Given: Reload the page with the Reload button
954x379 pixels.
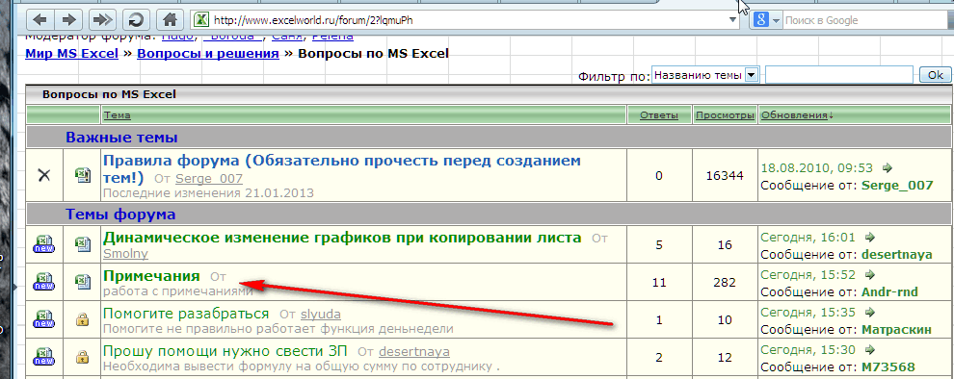Looking at the screenshot, I should 136,20.
